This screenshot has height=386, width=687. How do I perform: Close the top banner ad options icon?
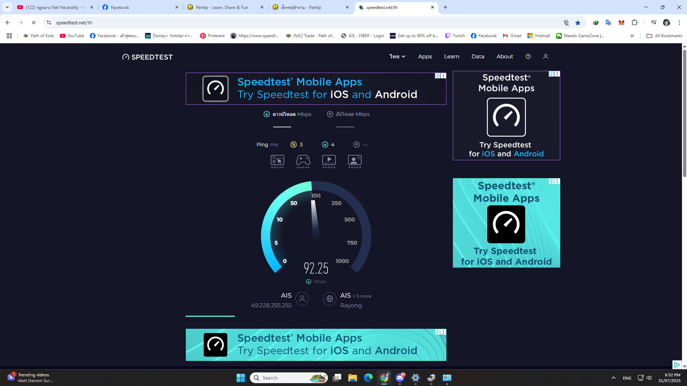444,75
